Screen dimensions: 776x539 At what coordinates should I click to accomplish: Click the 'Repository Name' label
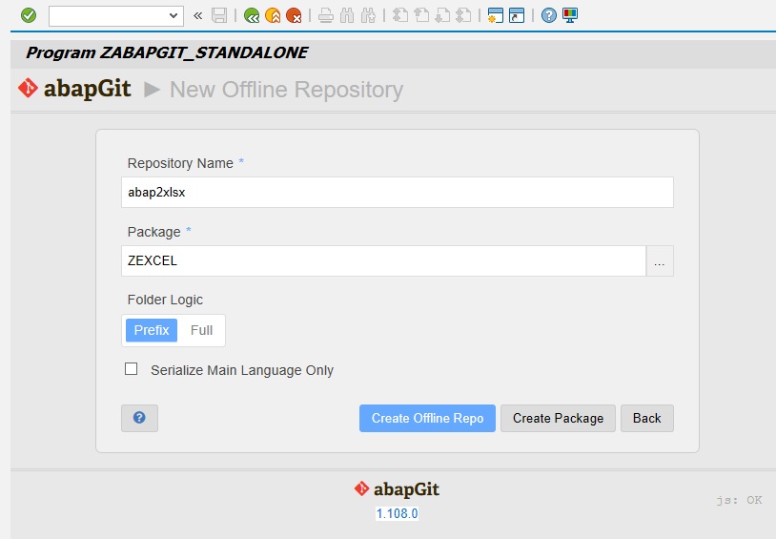click(180, 163)
